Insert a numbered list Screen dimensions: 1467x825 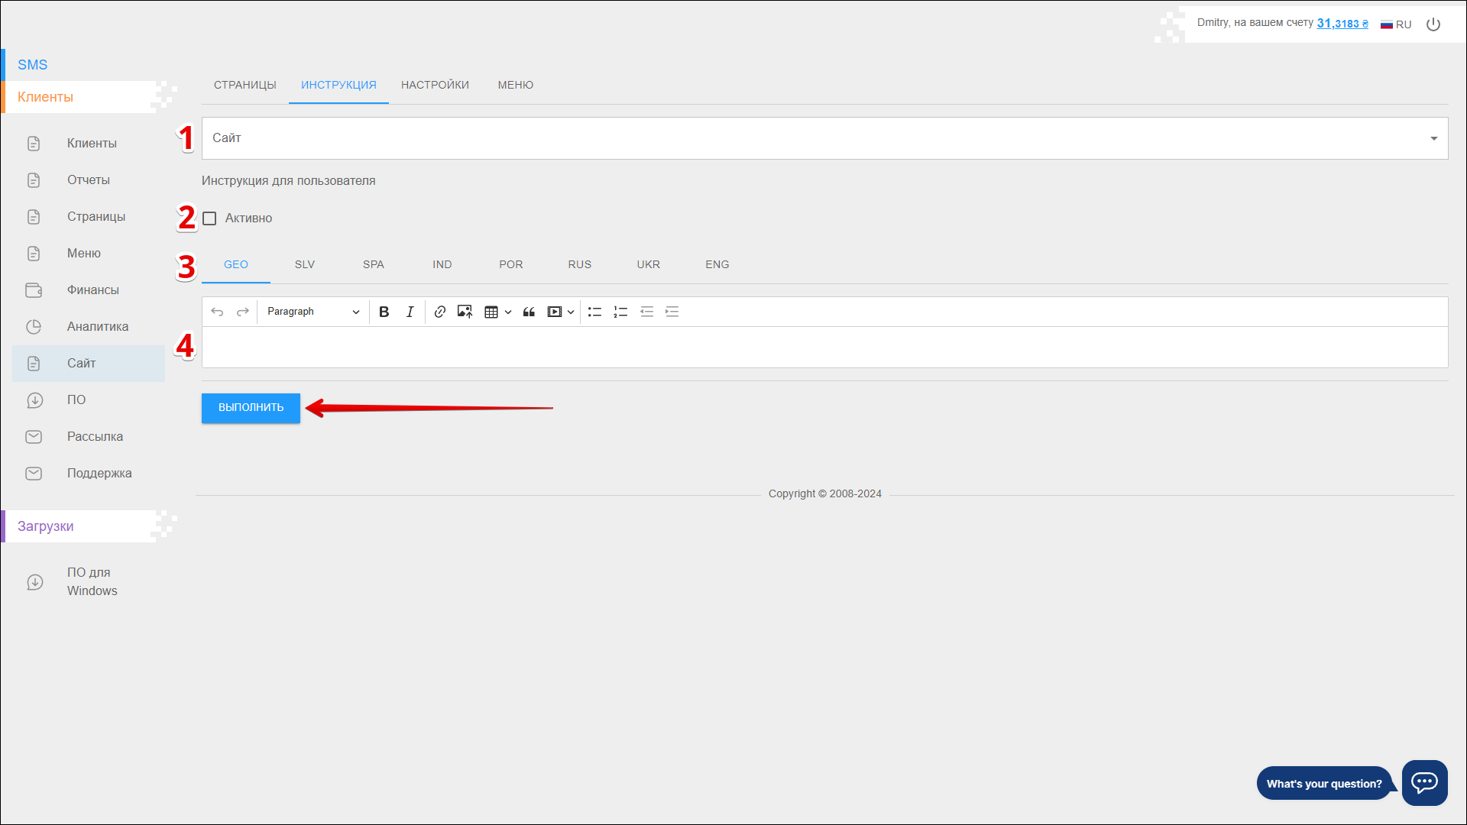pyautogui.click(x=620, y=312)
